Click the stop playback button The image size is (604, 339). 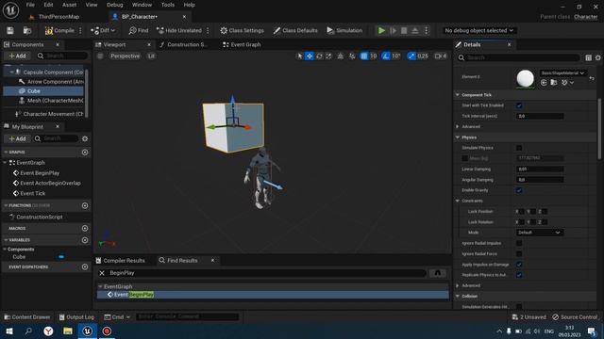[x=404, y=30]
